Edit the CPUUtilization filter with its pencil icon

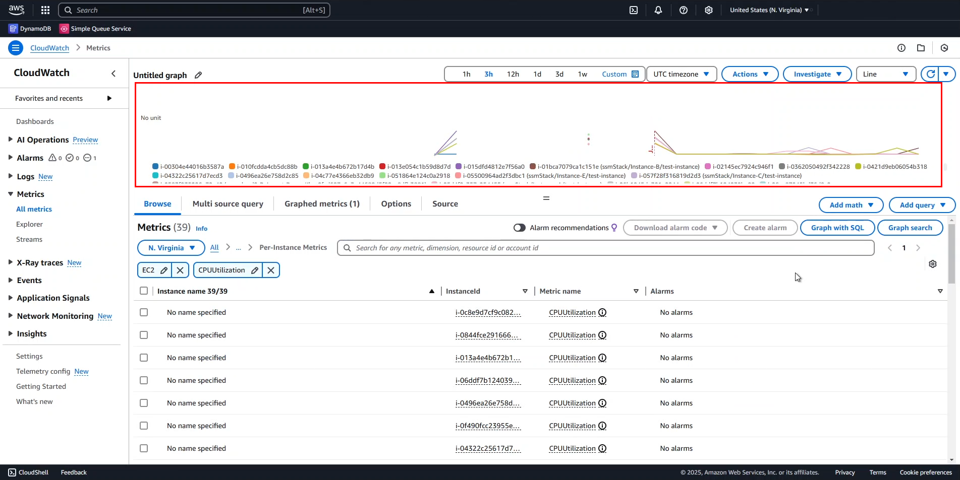tap(255, 270)
